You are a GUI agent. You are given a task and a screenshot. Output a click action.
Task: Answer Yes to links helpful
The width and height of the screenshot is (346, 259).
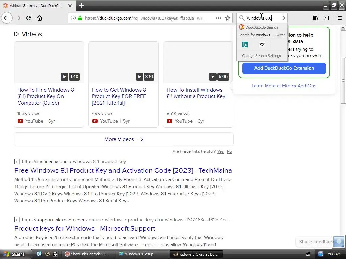[220, 151]
